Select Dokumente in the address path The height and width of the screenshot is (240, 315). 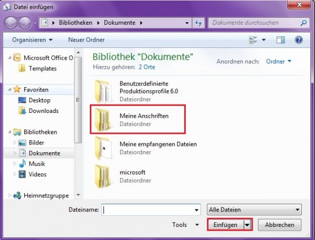tap(120, 23)
